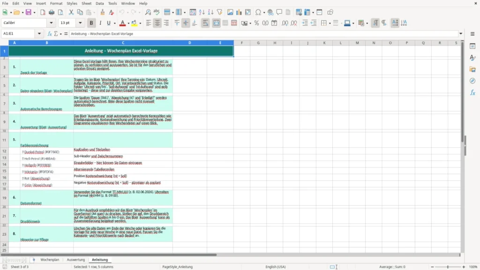Click the Sort Ascending icon

click(x=202, y=12)
